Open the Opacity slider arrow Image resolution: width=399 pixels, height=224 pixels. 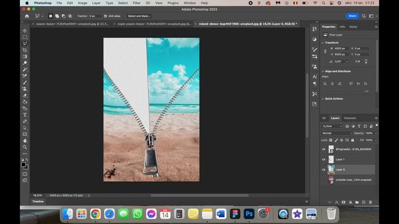click(376, 133)
